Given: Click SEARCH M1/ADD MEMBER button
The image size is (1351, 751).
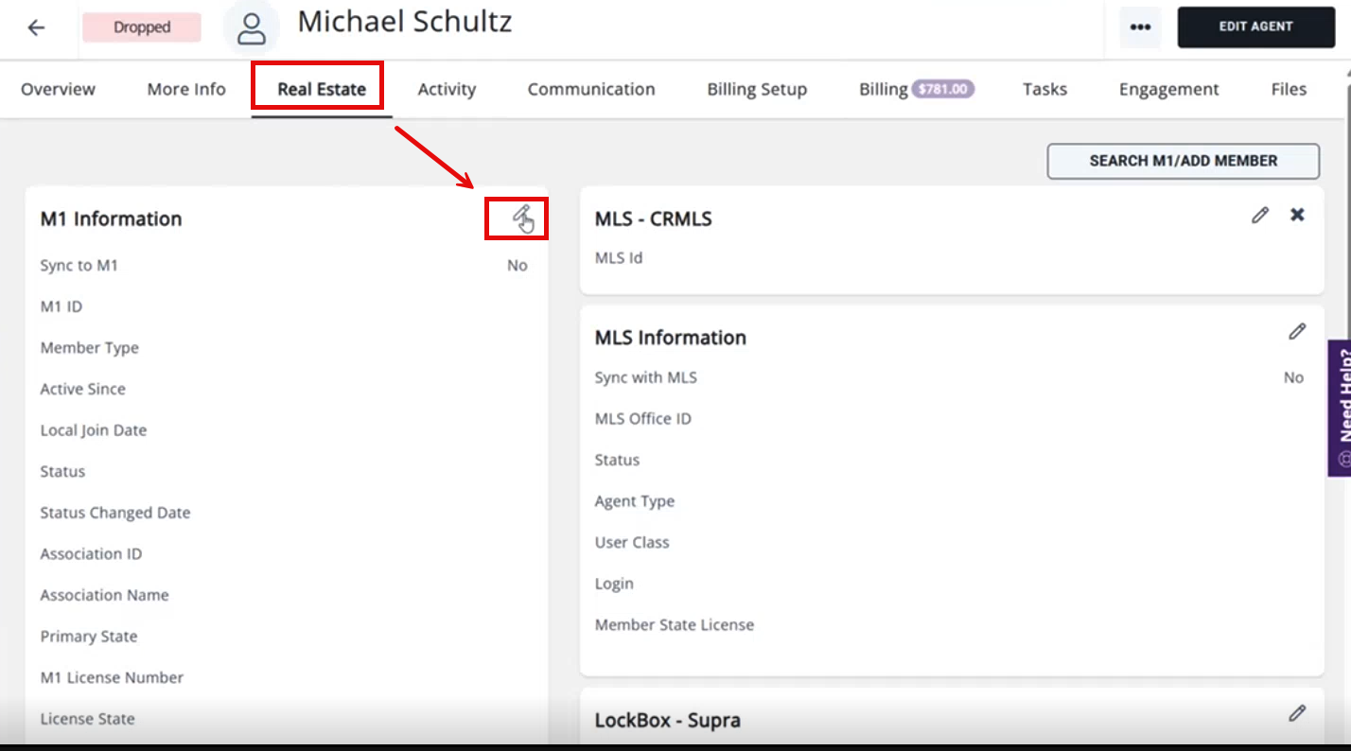Looking at the screenshot, I should tap(1183, 161).
